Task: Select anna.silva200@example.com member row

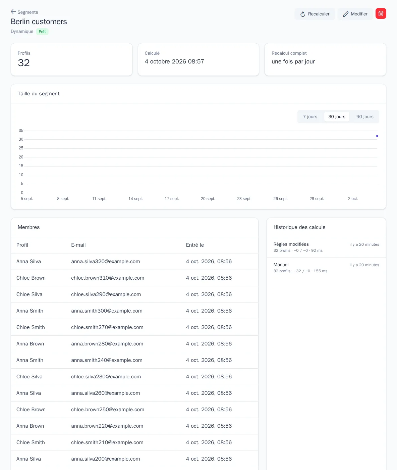Action: click(x=134, y=459)
